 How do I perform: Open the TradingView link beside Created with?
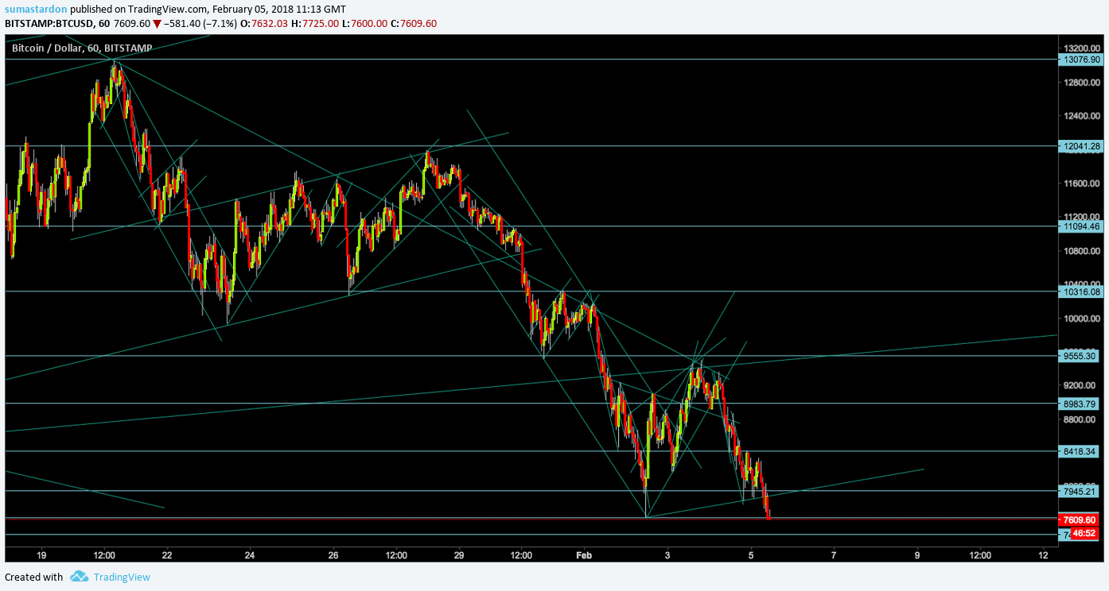[122, 577]
